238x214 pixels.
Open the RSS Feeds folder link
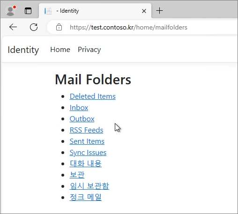tap(86, 130)
